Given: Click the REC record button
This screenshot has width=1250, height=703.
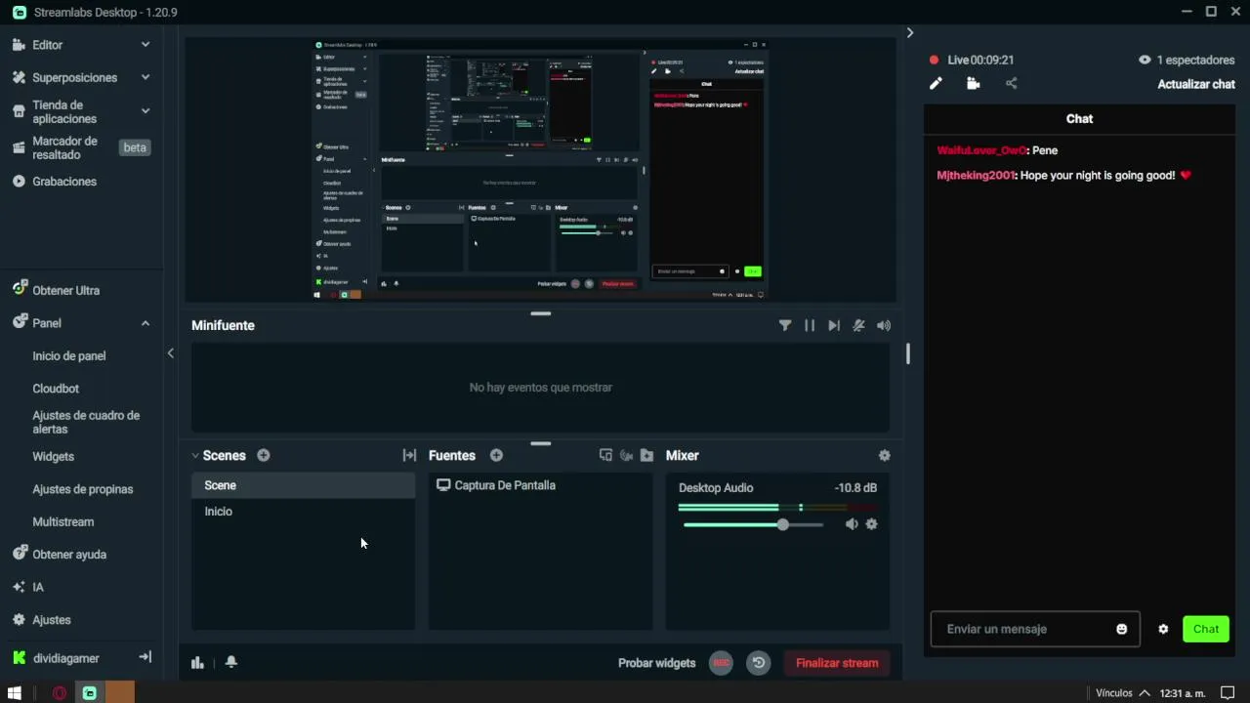Looking at the screenshot, I should pyautogui.click(x=721, y=663).
